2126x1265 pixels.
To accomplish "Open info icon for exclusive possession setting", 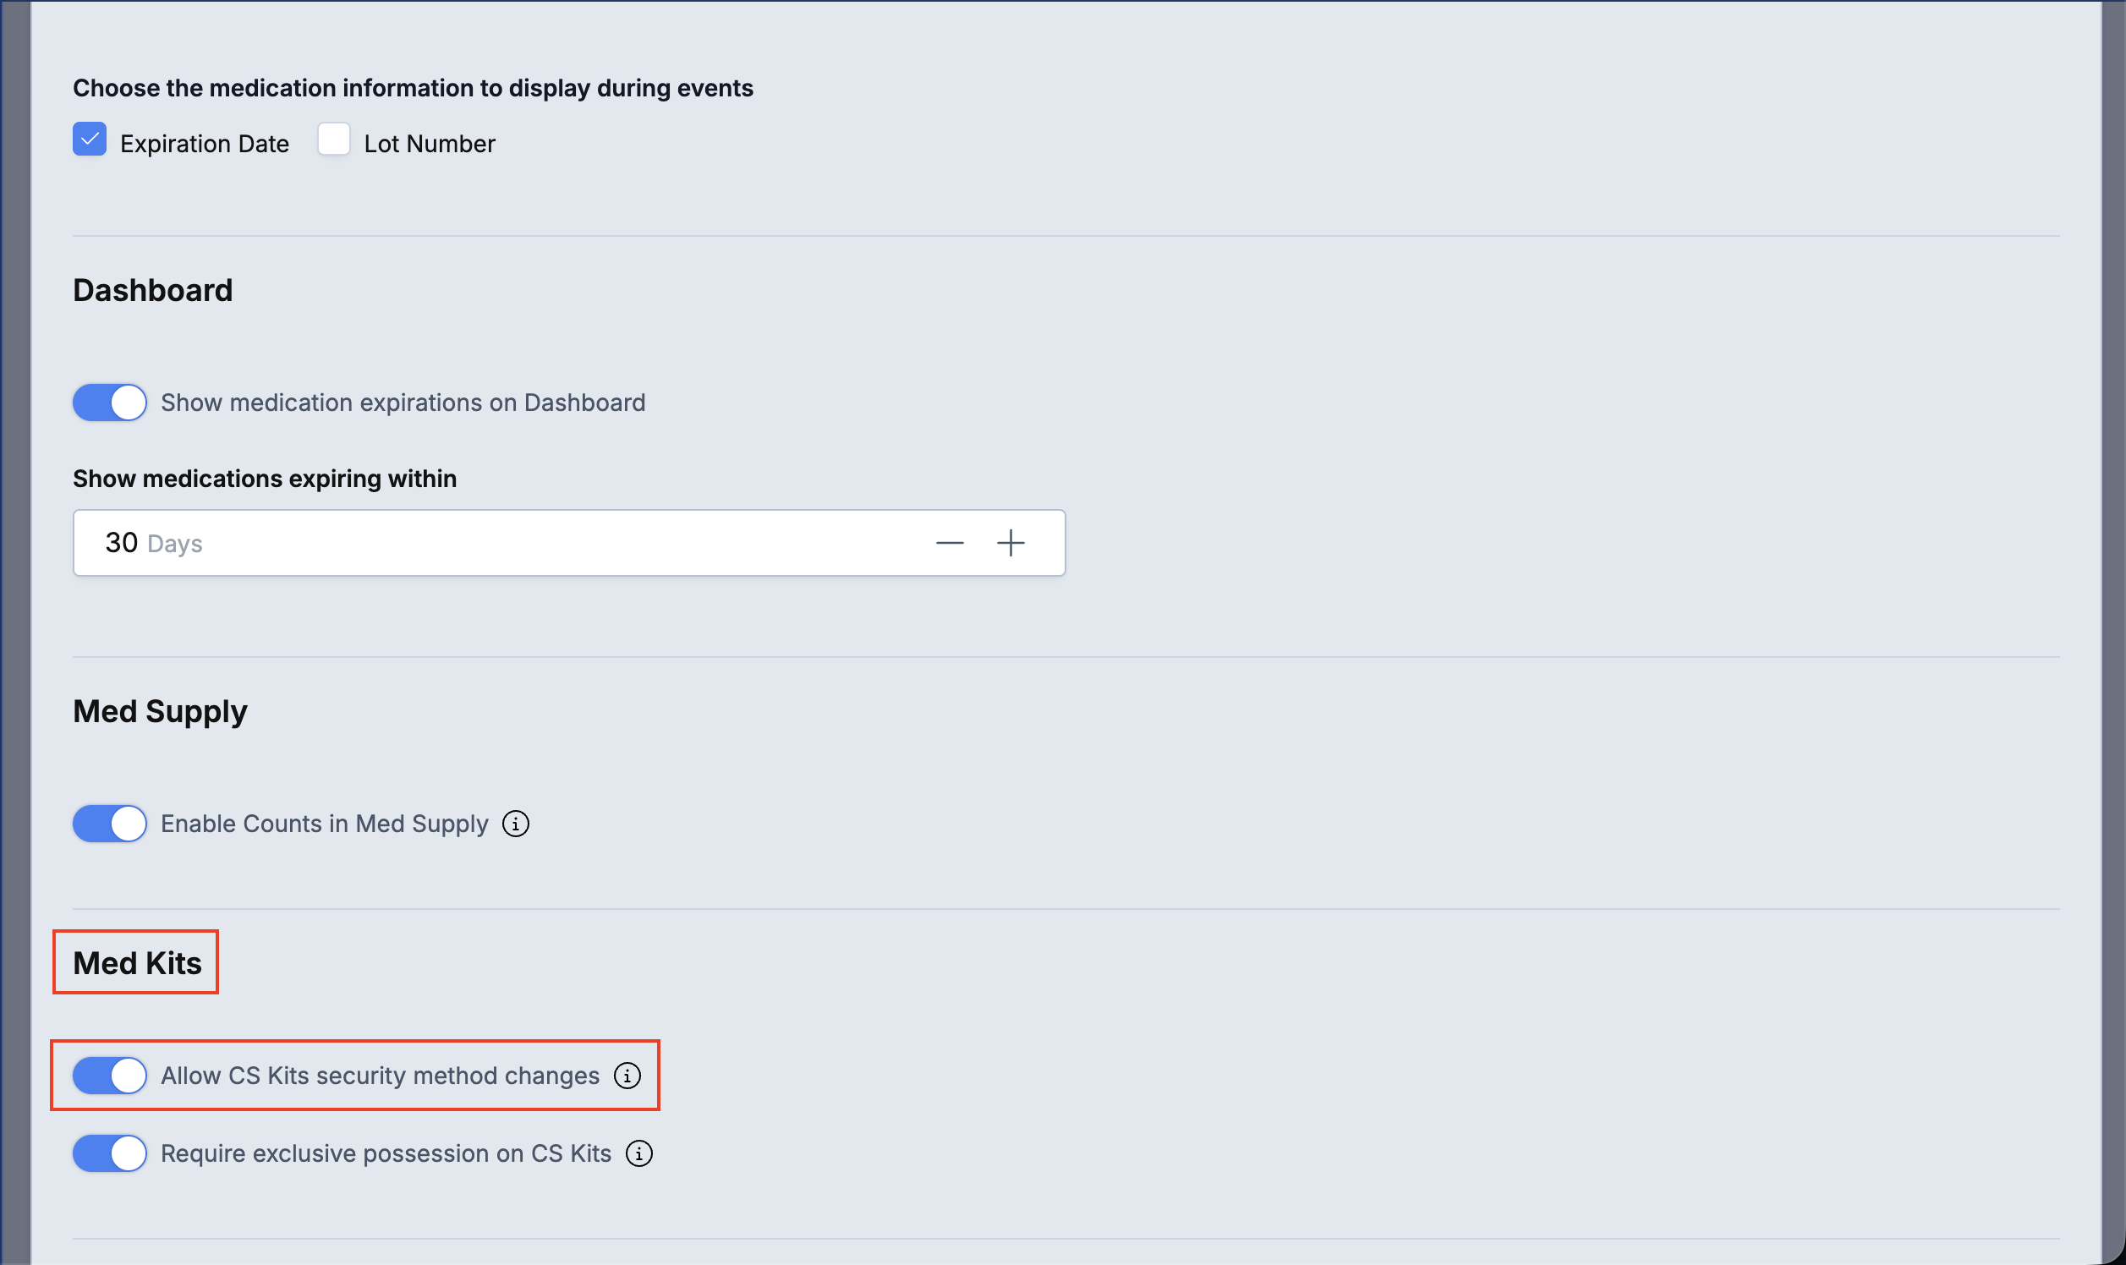I will coord(639,1153).
